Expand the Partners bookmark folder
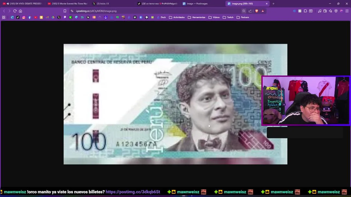351x197 pixels. [243, 17]
